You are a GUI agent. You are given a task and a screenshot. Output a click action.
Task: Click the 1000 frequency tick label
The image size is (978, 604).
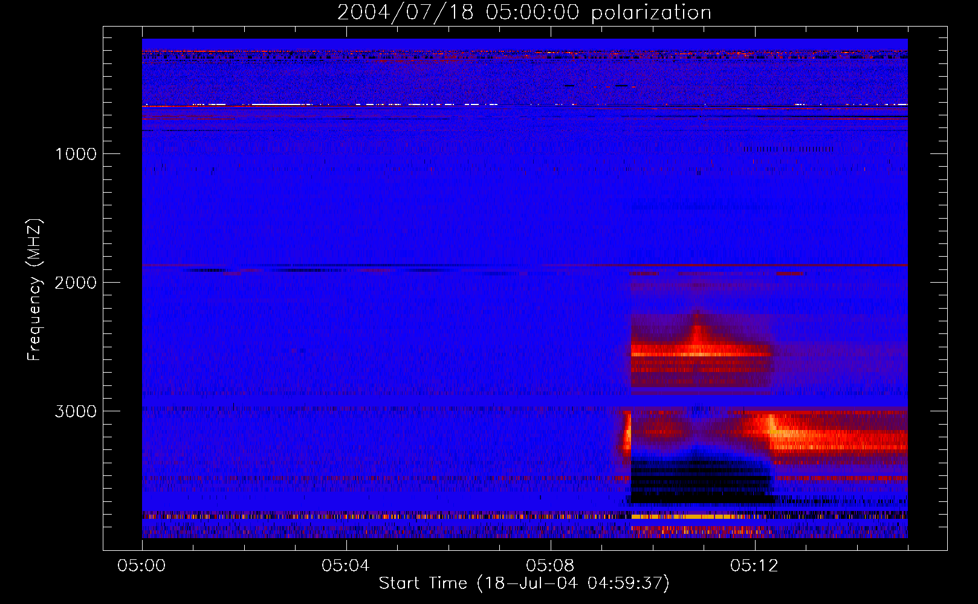(x=76, y=154)
